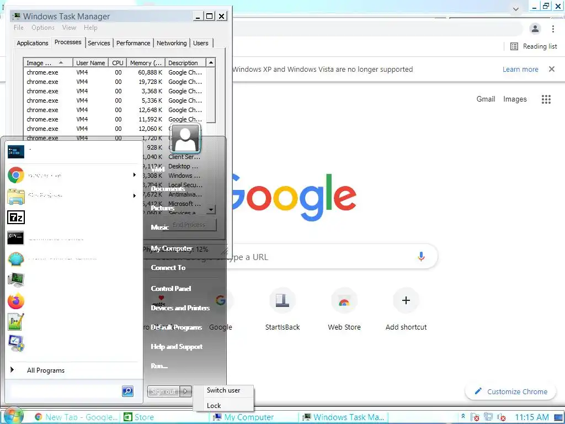Start voice search with the microphone icon
Image resolution: width=565 pixels, height=424 pixels.
point(421,256)
